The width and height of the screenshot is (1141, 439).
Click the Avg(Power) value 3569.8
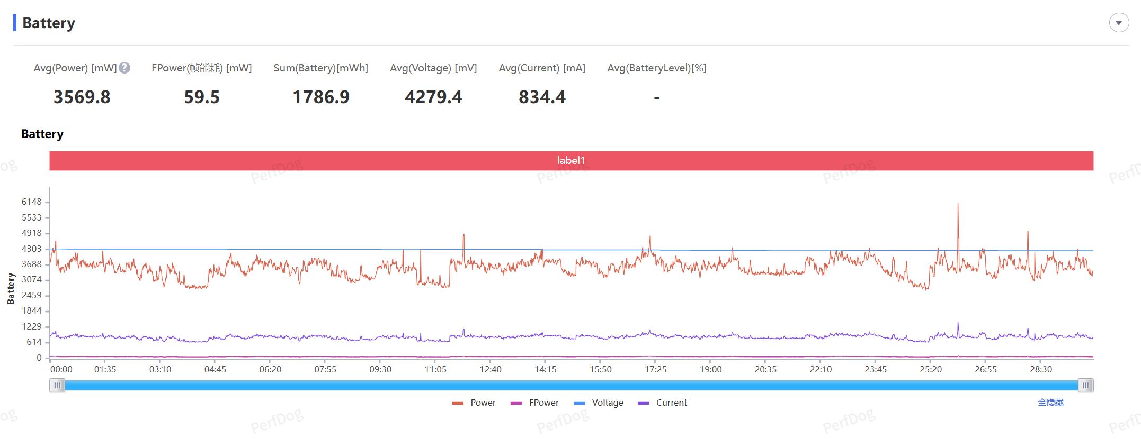[82, 97]
